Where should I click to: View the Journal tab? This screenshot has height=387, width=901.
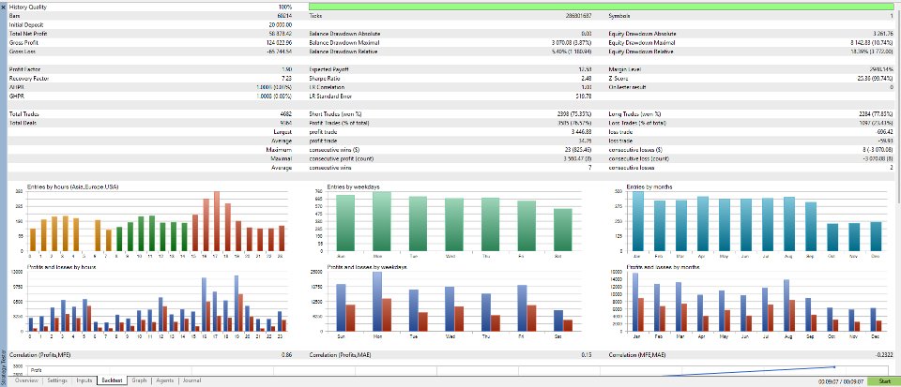click(191, 380)
